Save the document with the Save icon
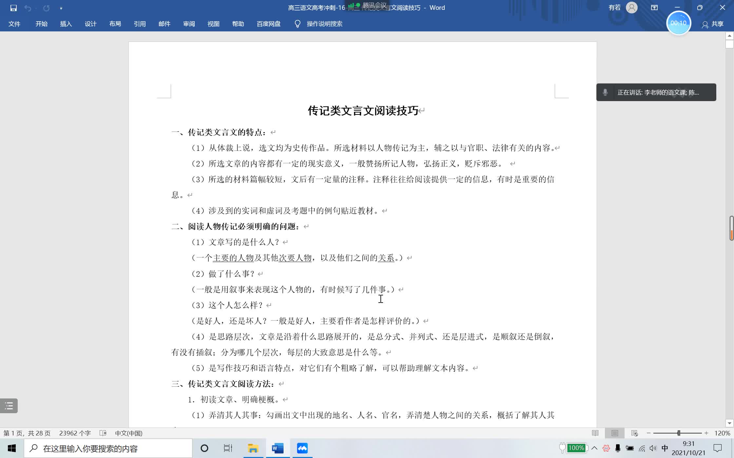The image size is (734, 458). point(13,8)
